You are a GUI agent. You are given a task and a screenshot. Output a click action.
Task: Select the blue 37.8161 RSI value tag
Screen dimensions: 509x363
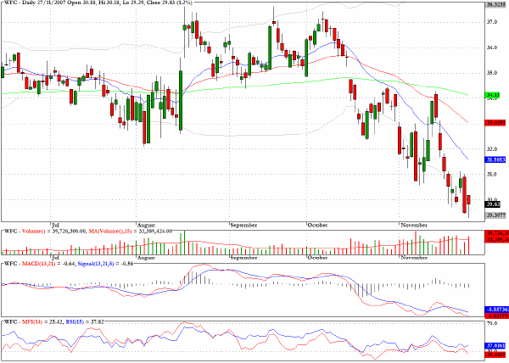tap(495, 346)
